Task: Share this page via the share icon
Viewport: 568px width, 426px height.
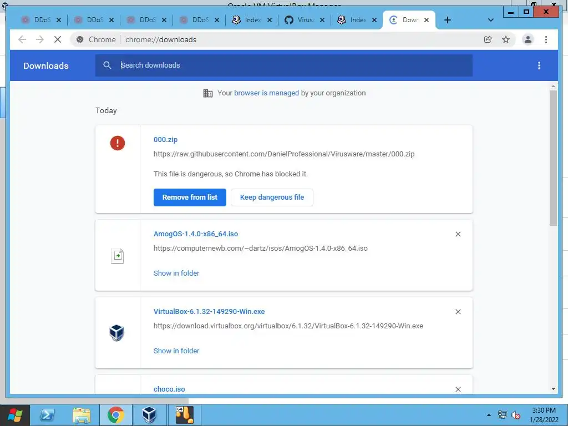Action: click(488, 39)
